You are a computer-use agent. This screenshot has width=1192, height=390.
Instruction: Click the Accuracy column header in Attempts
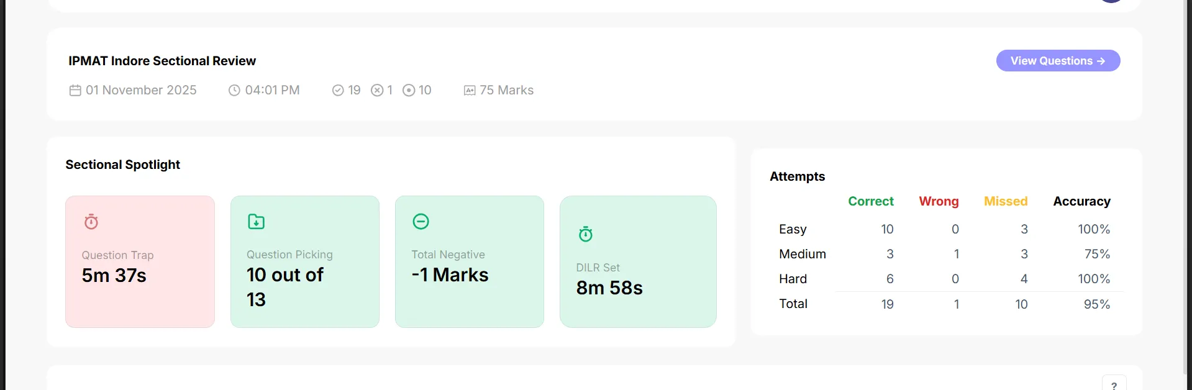coord(1081,201)
